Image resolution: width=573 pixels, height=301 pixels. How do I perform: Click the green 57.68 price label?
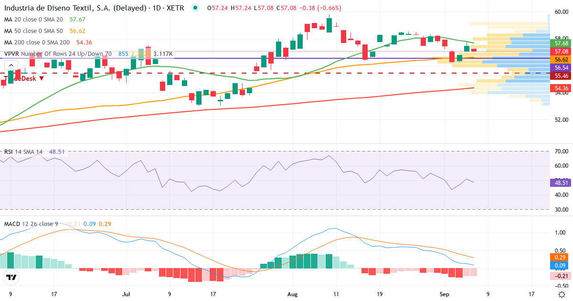[561, 43]
